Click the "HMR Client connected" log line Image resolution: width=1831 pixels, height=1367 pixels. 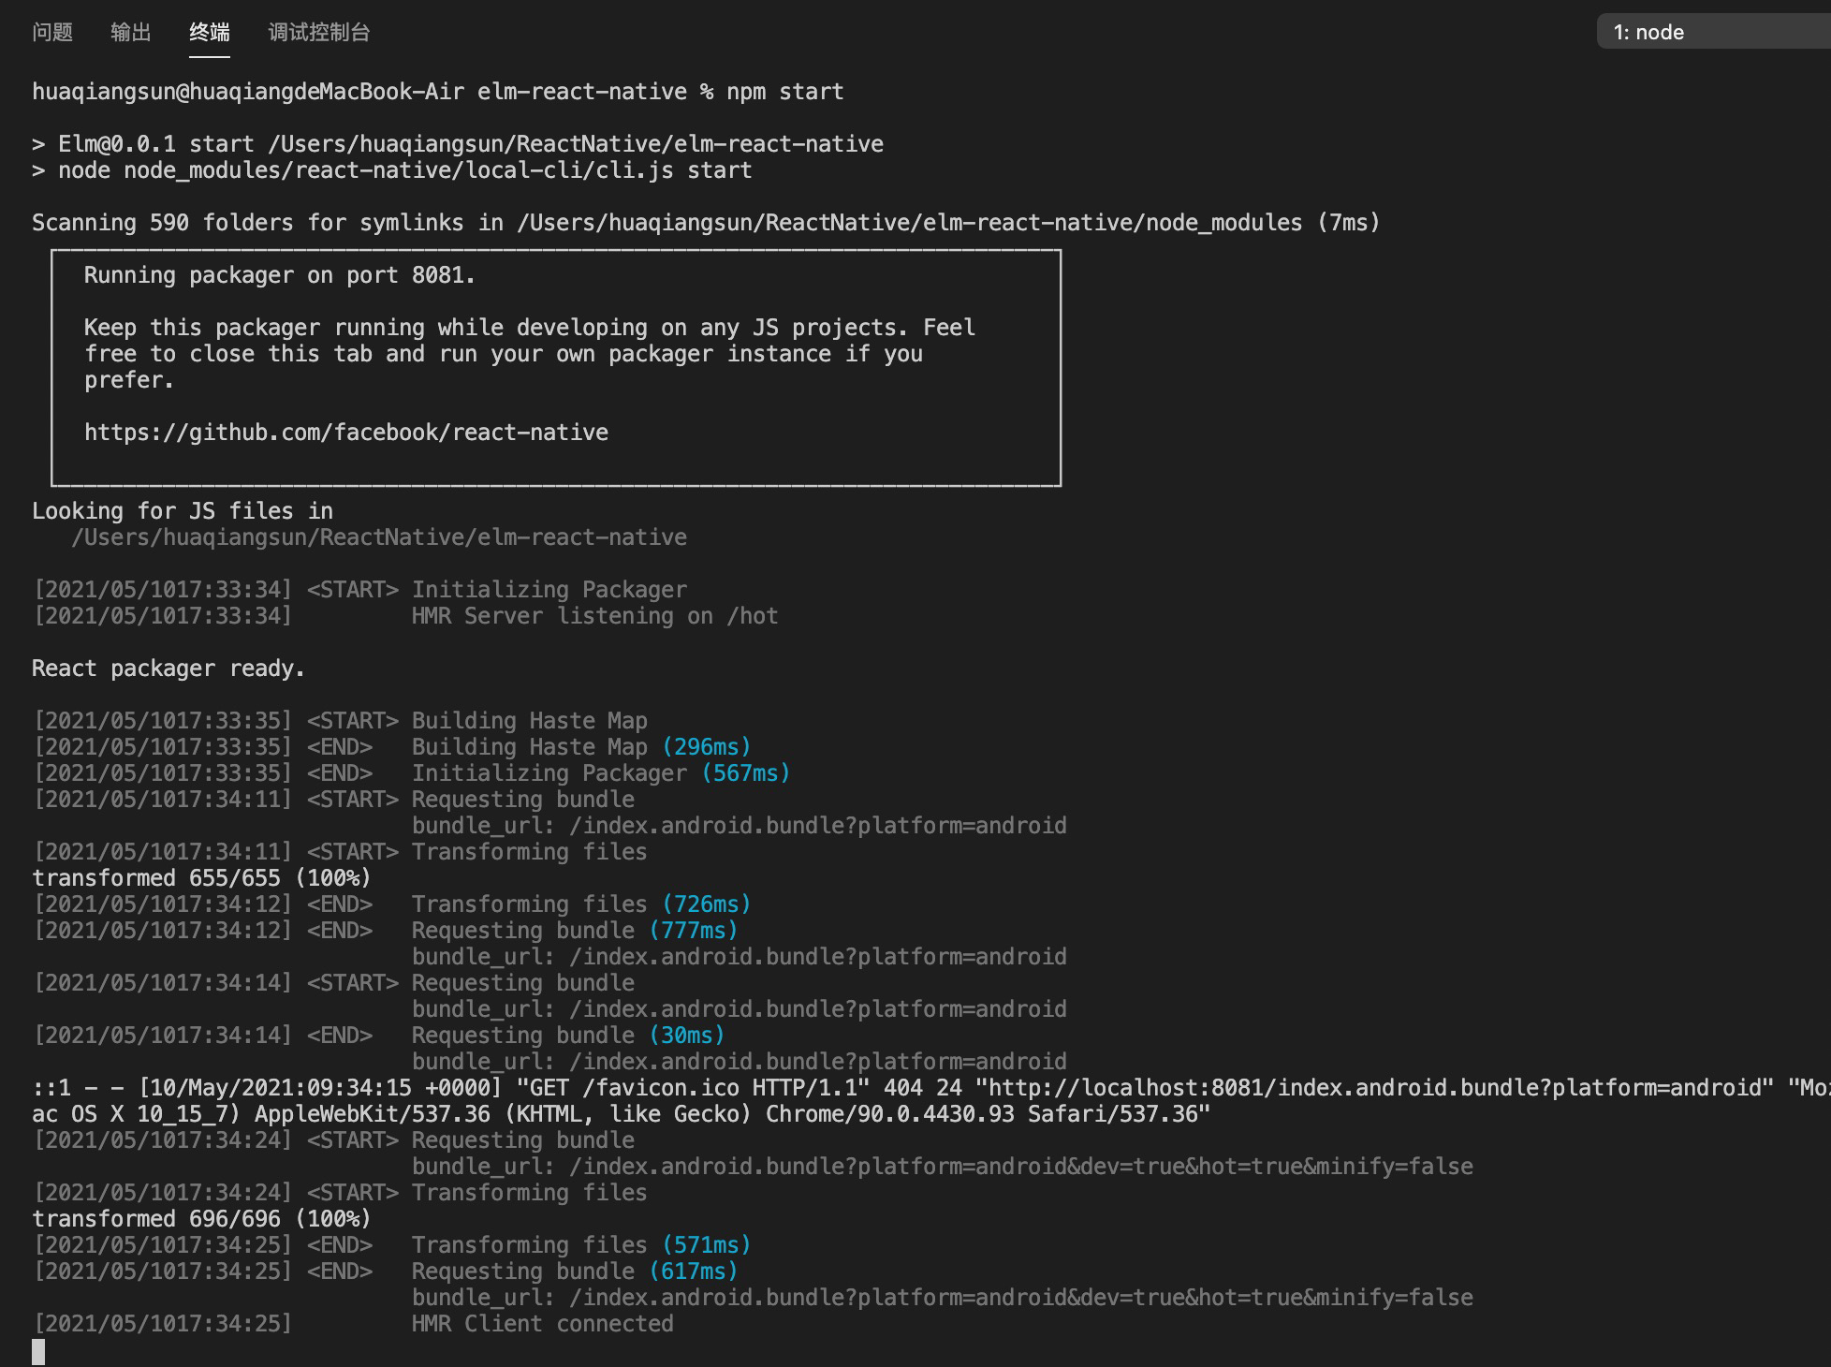[542, 1324]
